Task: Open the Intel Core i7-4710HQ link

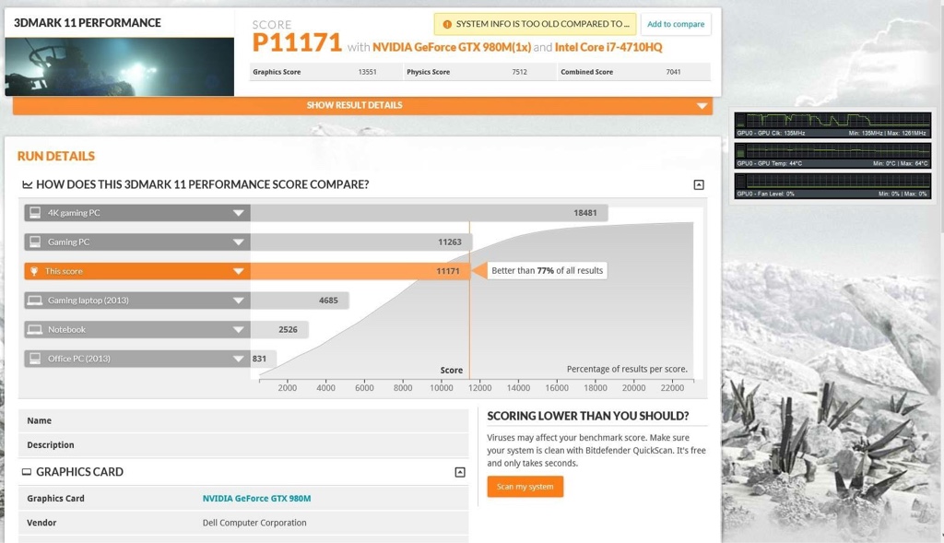Action: point(608,47)
